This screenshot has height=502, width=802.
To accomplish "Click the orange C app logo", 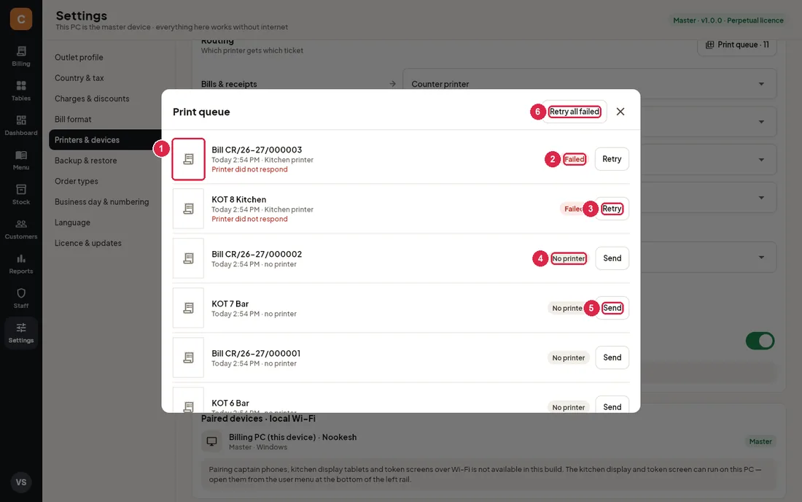I will pos(21,20).
